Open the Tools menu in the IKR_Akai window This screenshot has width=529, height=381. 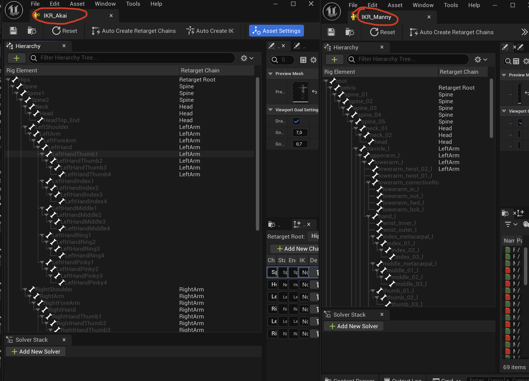pyautogui.click(x=133, y=4)
